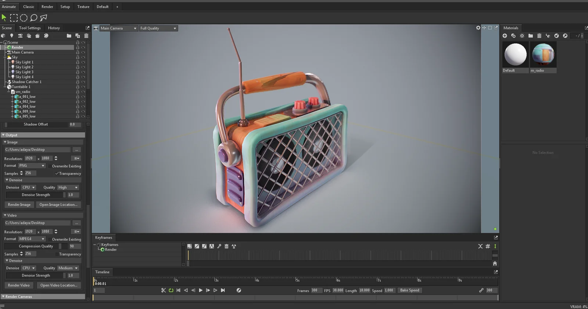
Task: Expand the a_001_low mesh tree item
Action: (12, 97)
